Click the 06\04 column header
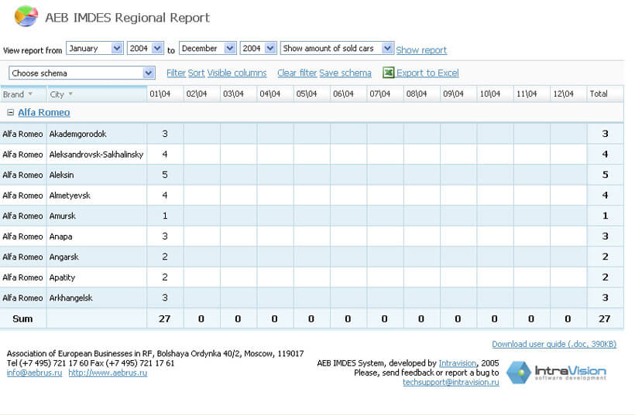 click(348, 94)
